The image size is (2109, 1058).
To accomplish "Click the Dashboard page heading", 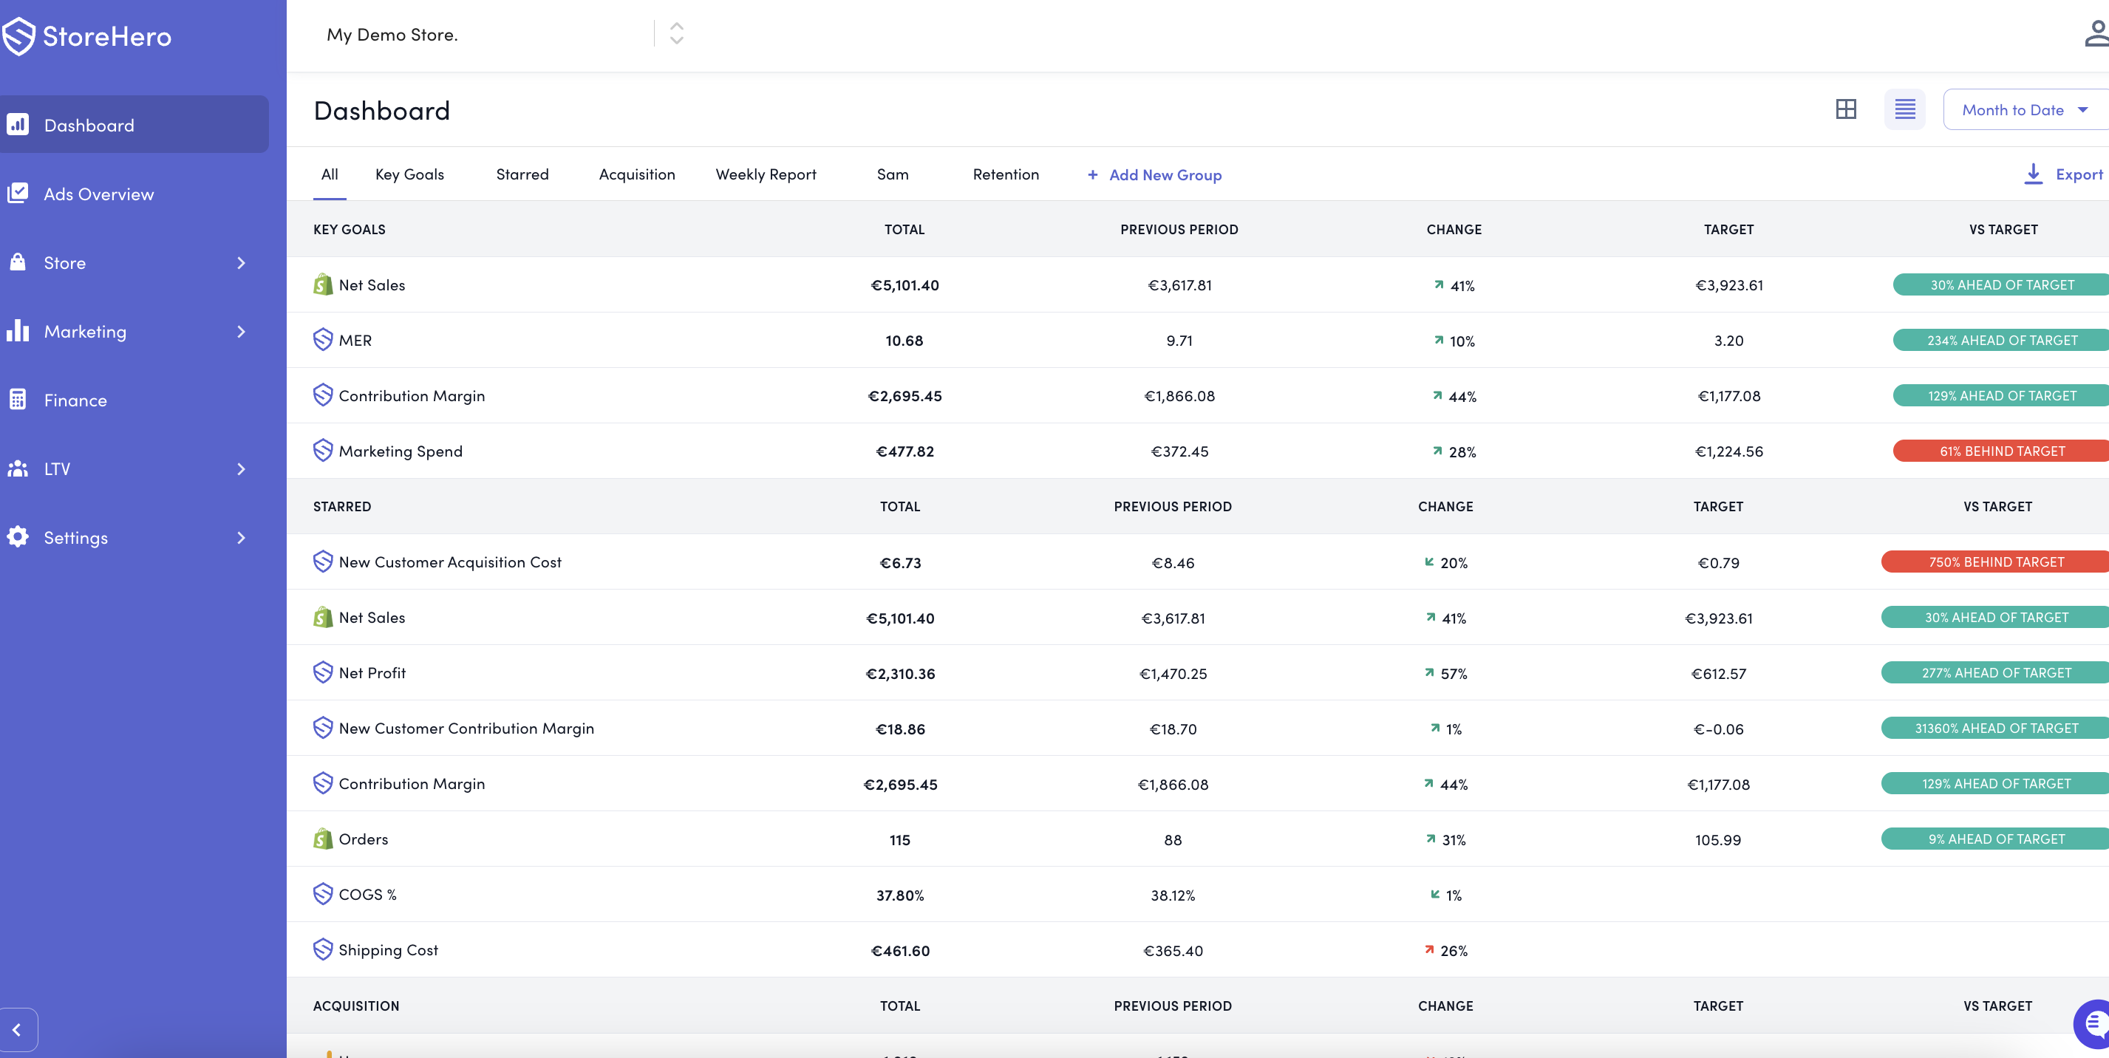I will 381,111.
